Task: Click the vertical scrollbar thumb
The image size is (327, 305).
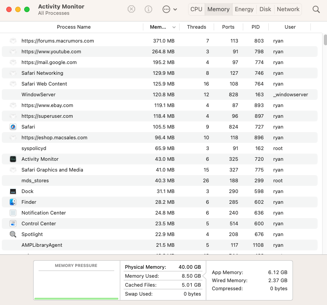Action: tap(325, 40)
